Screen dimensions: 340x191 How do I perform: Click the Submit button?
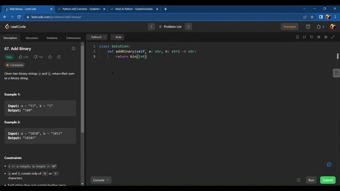(328, 180)
